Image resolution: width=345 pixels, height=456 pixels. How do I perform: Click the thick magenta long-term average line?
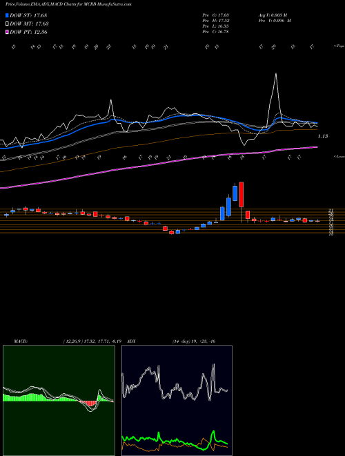click(158, 164)
